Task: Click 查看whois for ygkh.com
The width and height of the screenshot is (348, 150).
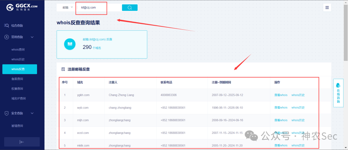Action: click(x=281, y=95)
